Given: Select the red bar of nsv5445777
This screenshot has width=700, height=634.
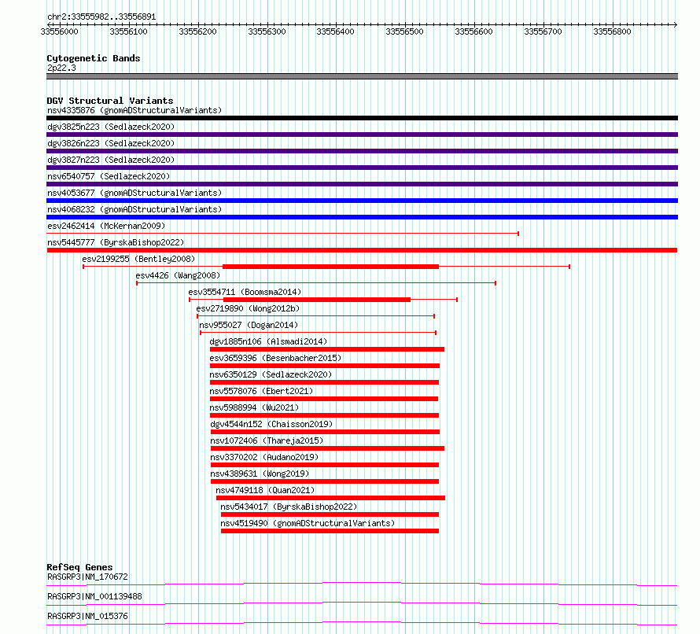Looking at the screenshot, I should (x=362, y=250).
